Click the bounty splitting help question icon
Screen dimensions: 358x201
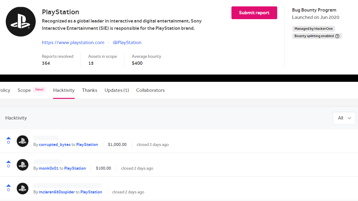(x=337, y=36)
